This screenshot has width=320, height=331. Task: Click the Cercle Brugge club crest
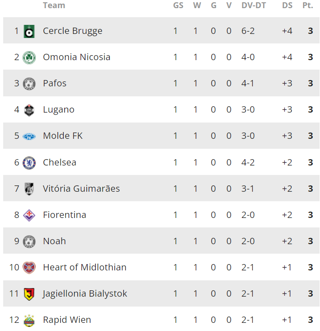[29, 31]
